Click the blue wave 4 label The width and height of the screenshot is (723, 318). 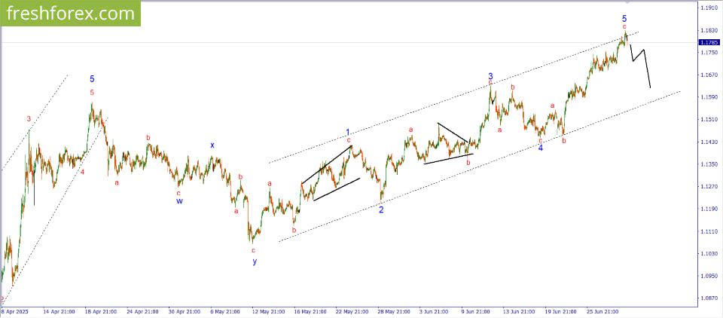coord(541,148)
